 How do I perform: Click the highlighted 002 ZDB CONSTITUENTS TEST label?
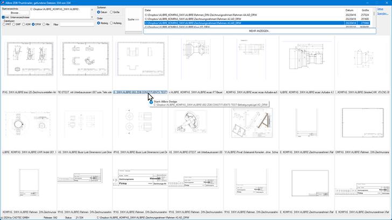(140, 92)
